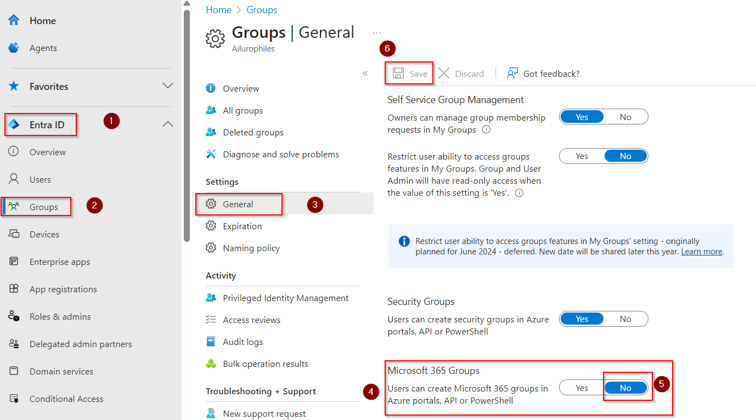
Task: Open the Naming policy settings page
Action: coord(250,248)
